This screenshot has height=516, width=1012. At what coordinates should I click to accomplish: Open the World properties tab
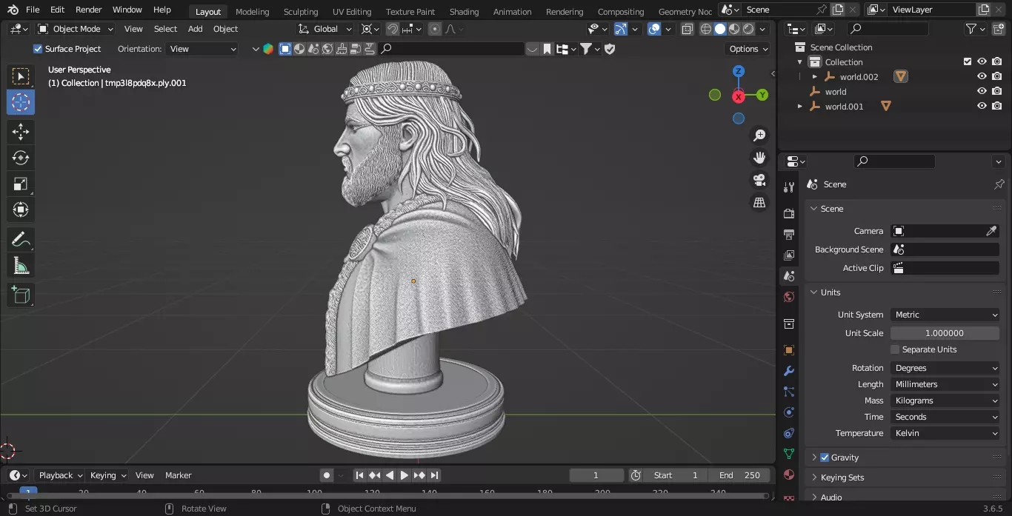[789, 297]
